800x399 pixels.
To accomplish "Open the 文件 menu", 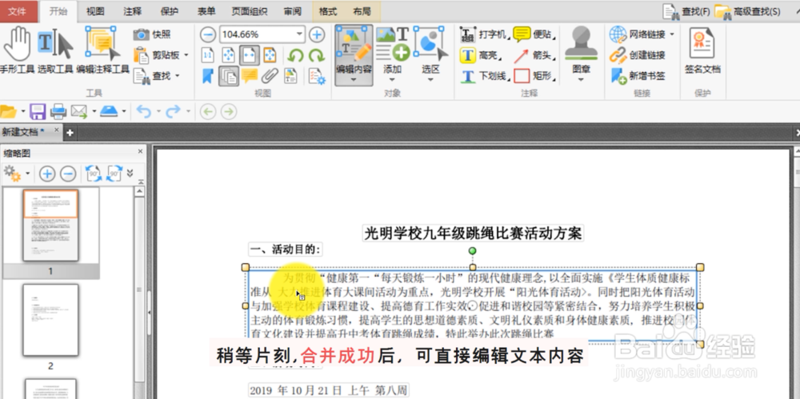I will pyautogui.click(x=17, y=11).
